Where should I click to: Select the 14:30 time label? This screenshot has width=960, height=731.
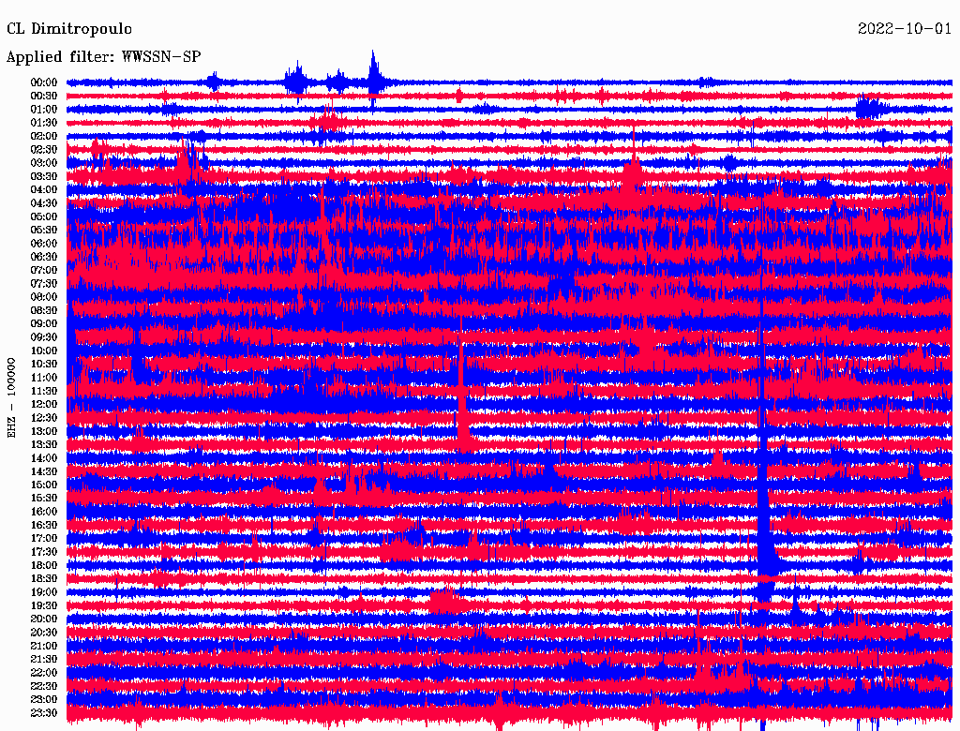[x=44, y=471]
